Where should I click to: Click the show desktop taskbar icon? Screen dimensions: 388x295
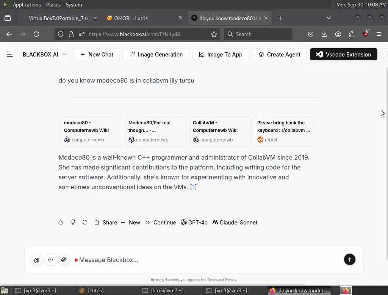pos(5,290)
